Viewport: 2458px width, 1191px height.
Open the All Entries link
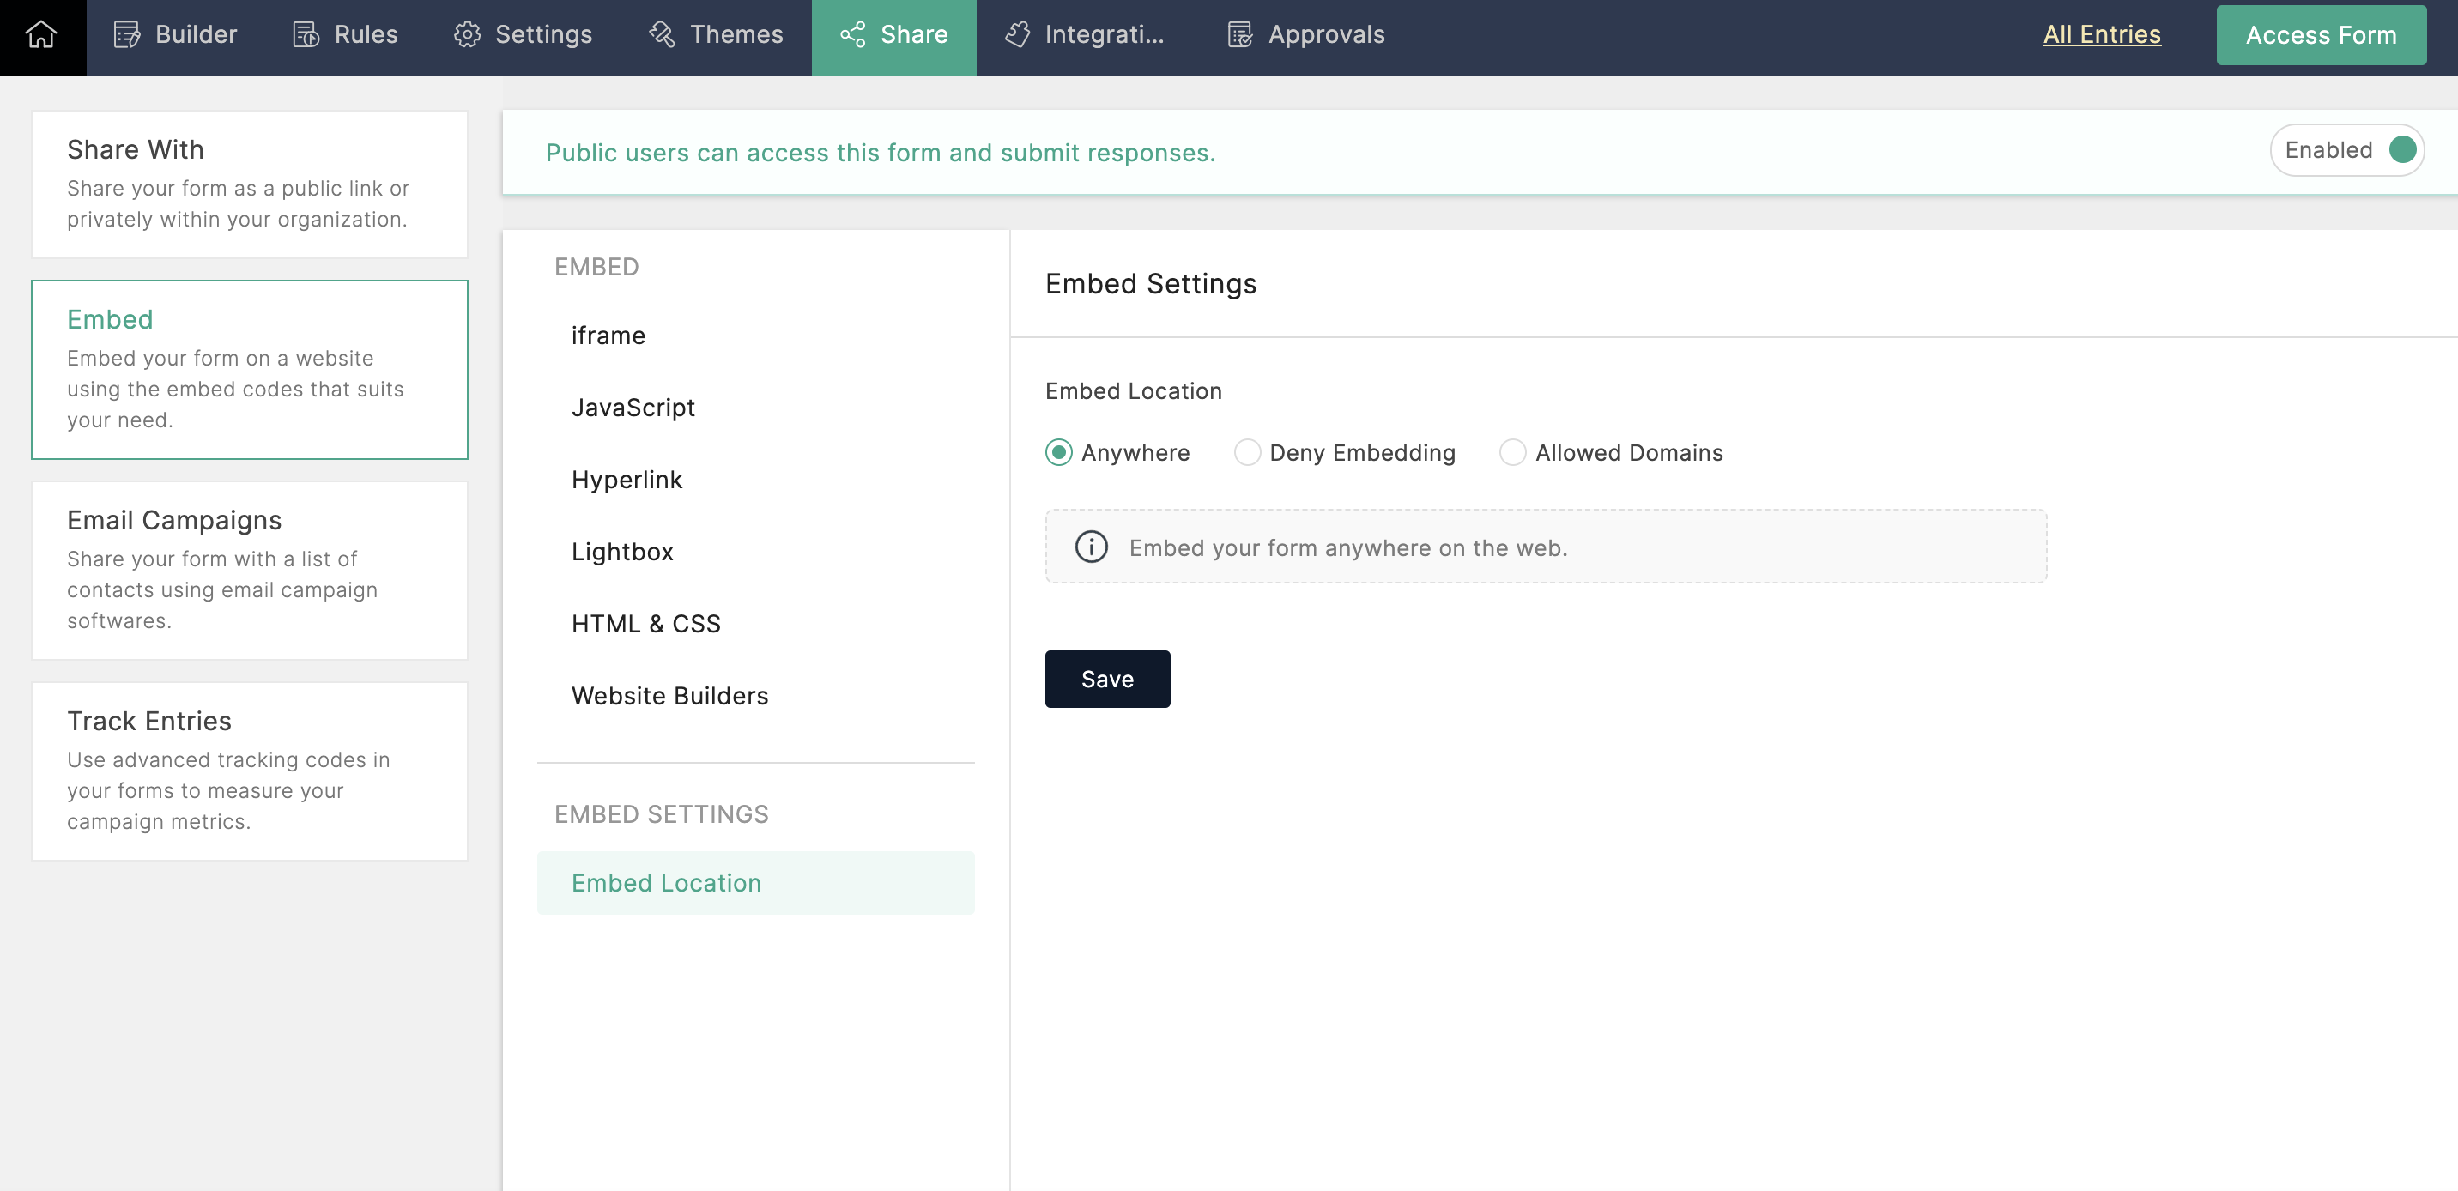point(2101,35)
